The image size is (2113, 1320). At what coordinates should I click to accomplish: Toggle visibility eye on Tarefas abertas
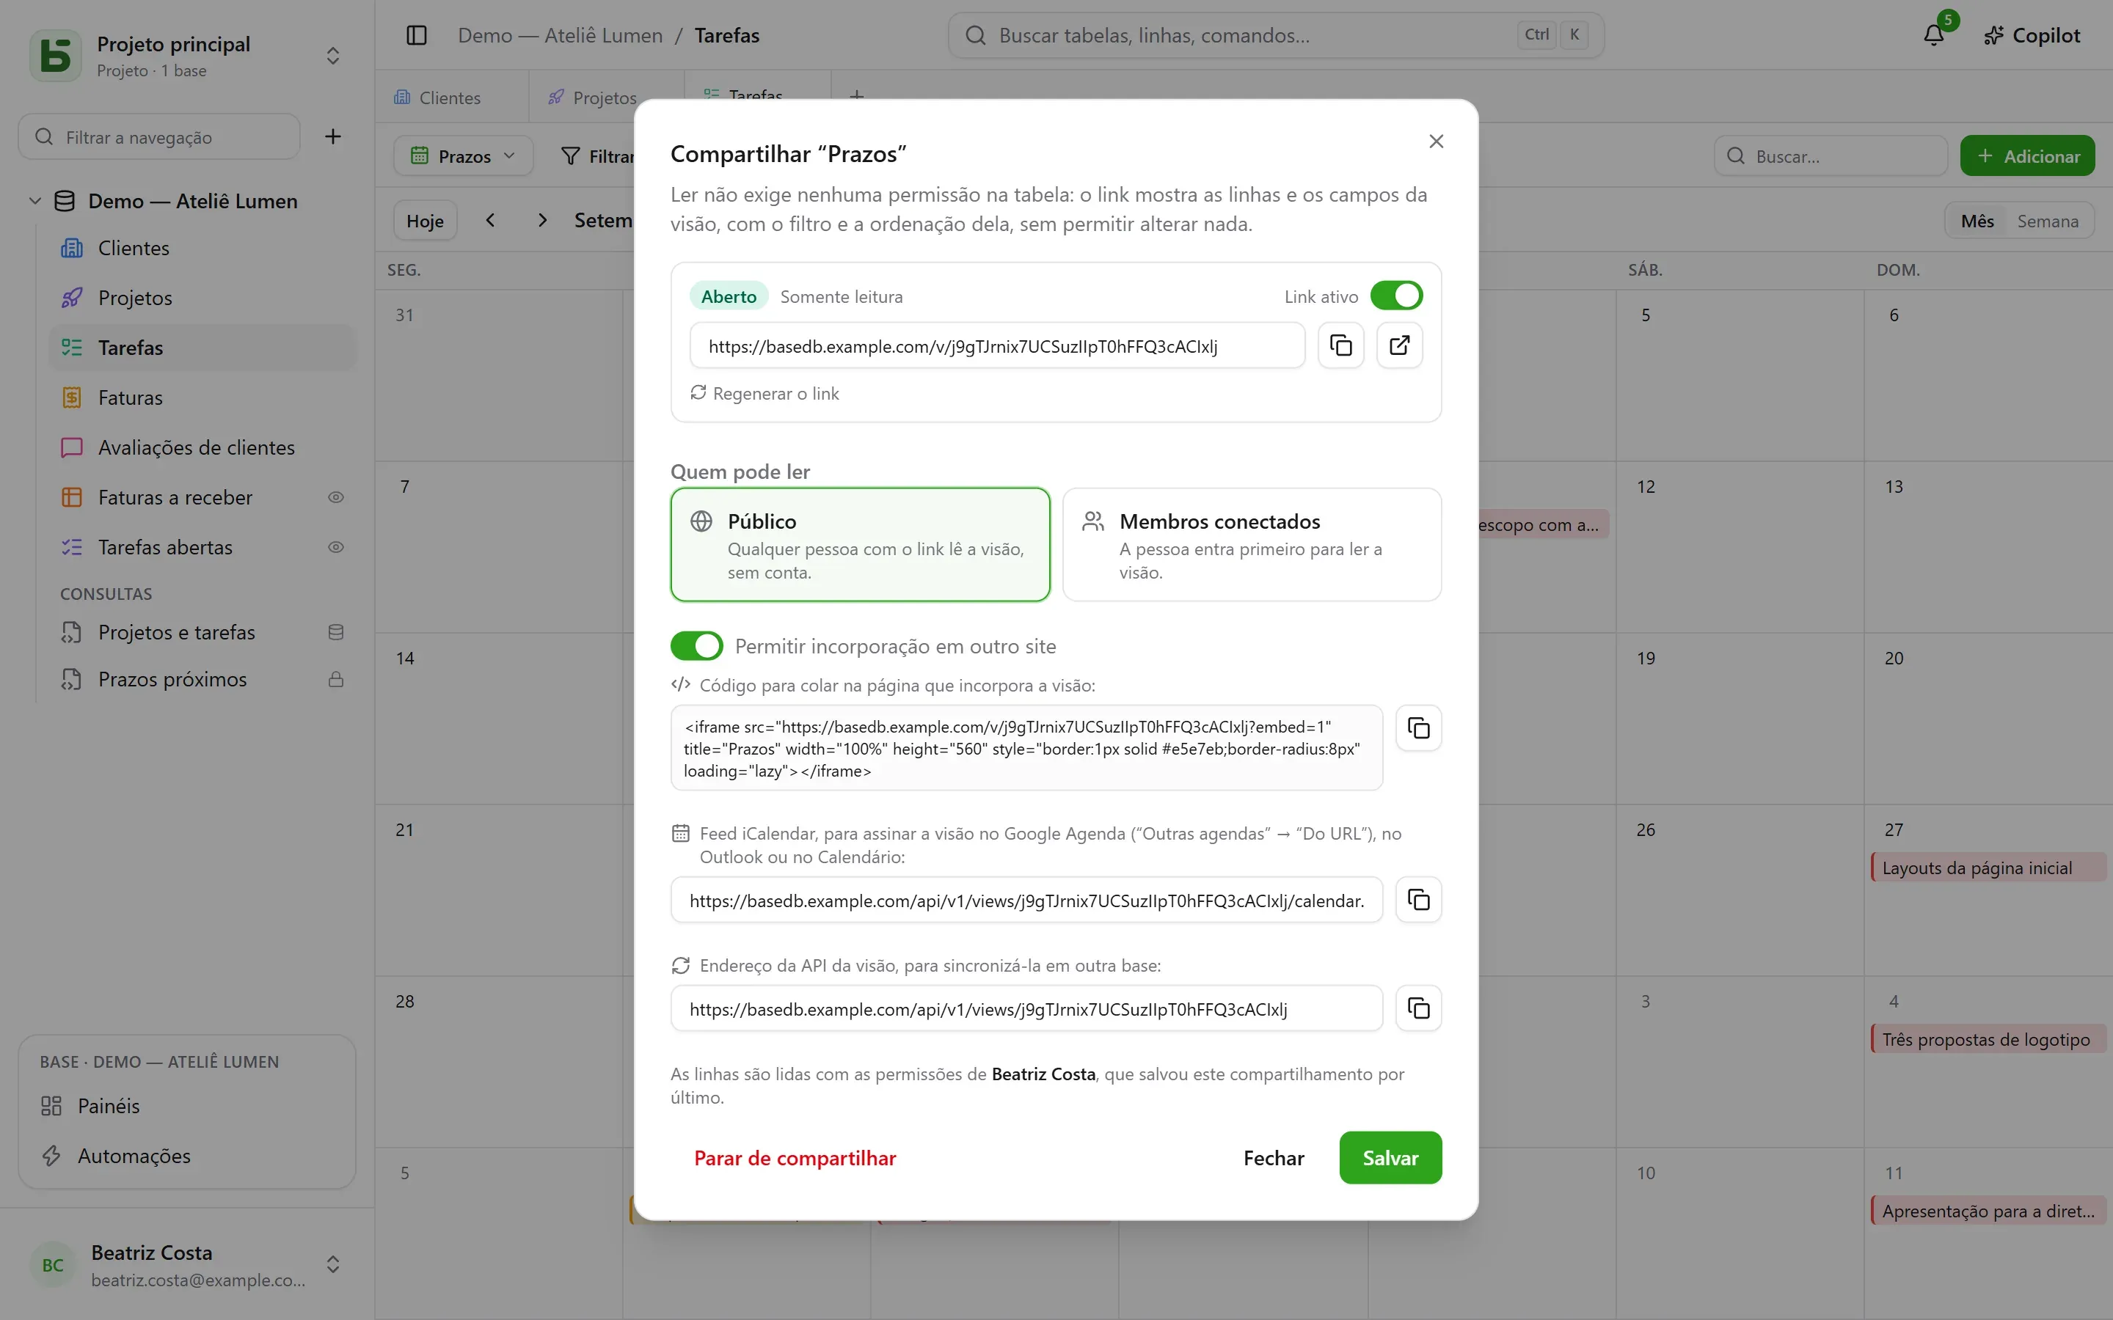click(335, 547)
